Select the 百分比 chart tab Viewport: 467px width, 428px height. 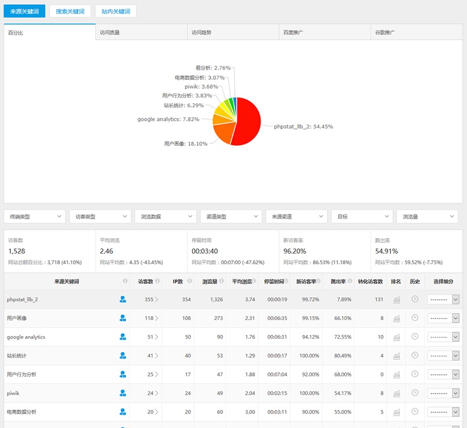pyautogui.click(x=50, y=32)
